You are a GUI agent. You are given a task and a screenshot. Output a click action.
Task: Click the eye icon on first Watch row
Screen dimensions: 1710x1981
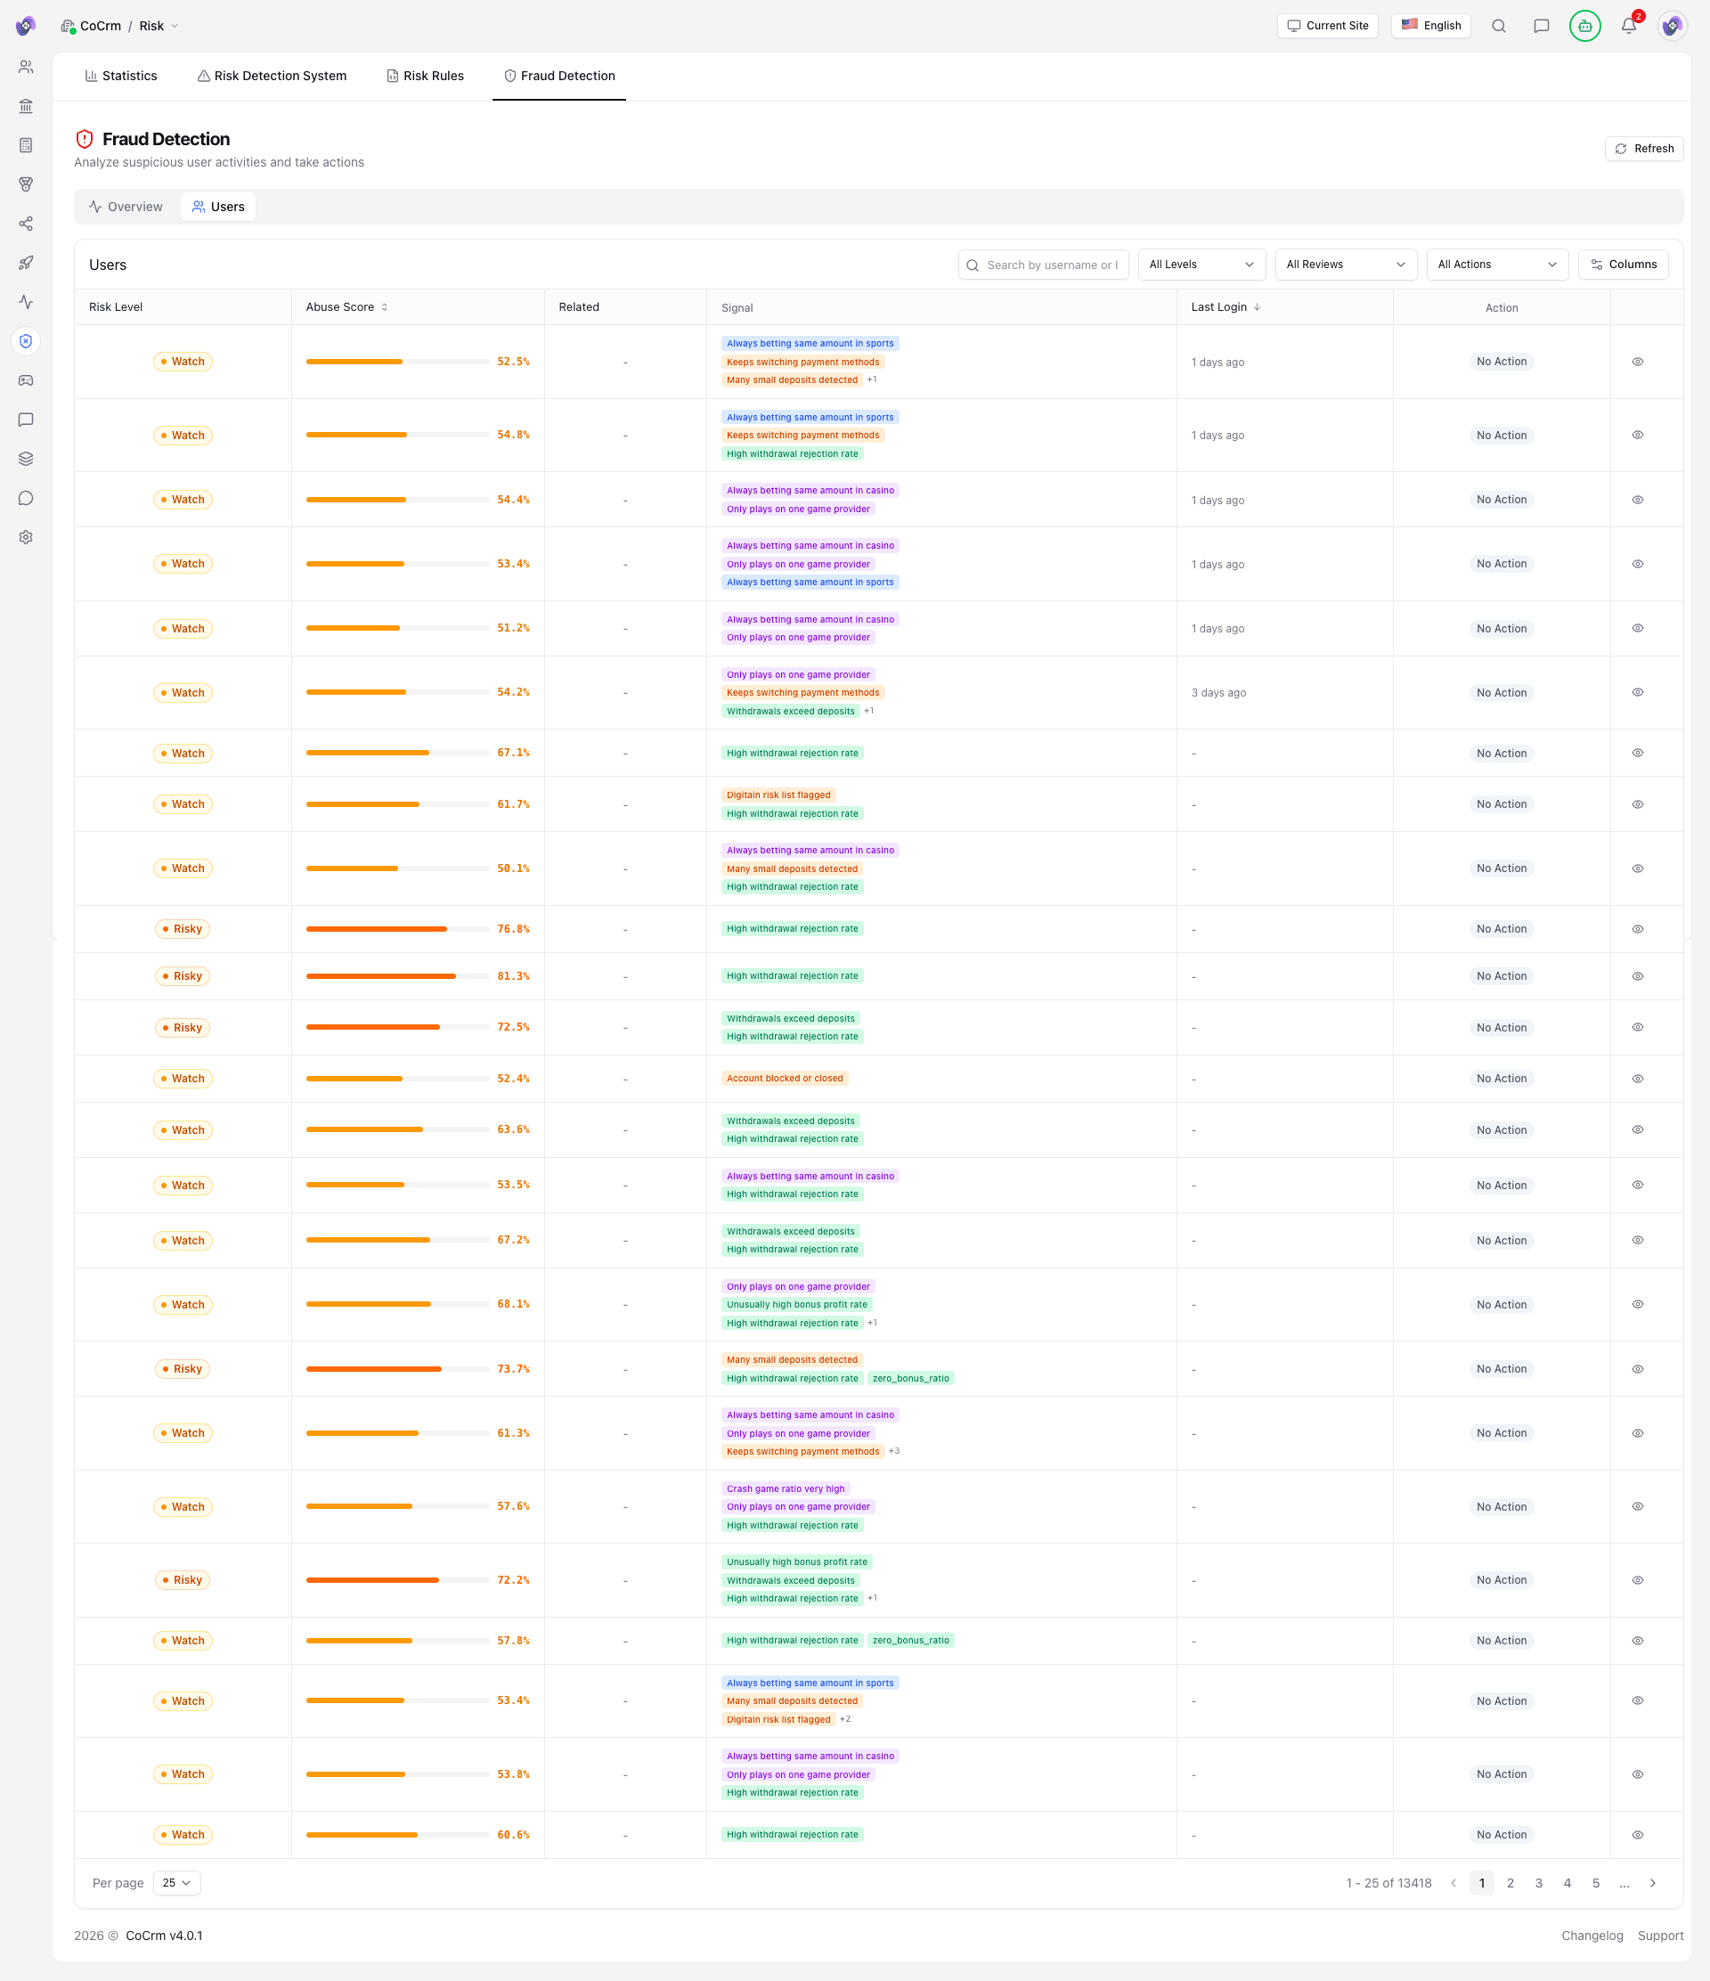(x=1637, y=362)
